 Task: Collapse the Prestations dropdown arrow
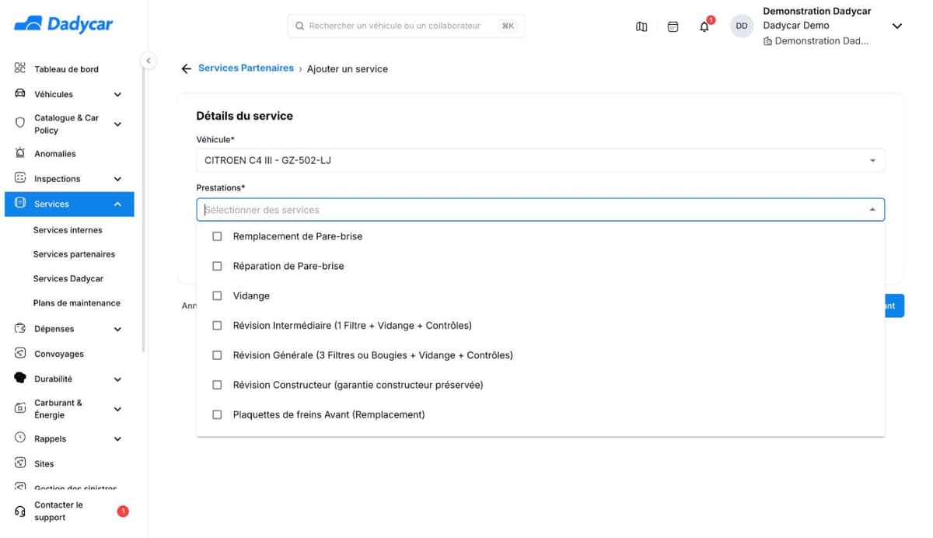click(x=872, y=210)
